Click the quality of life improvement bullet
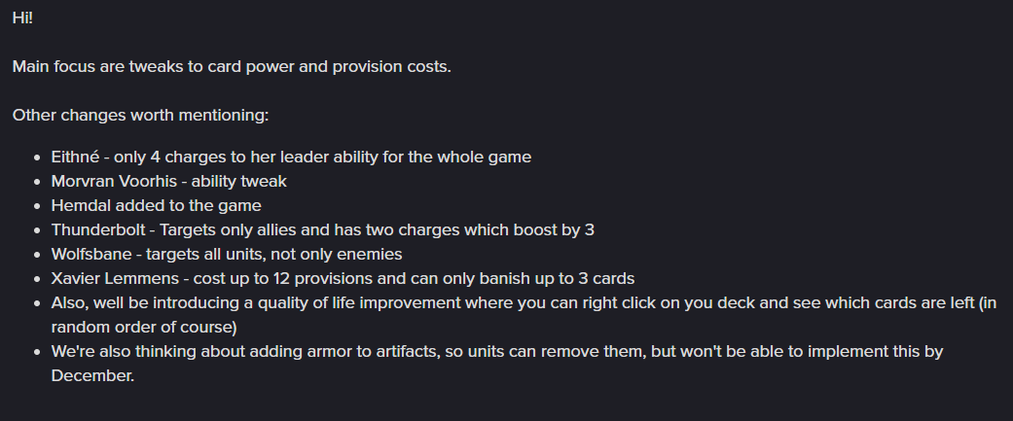 click(x=524, y=315)
